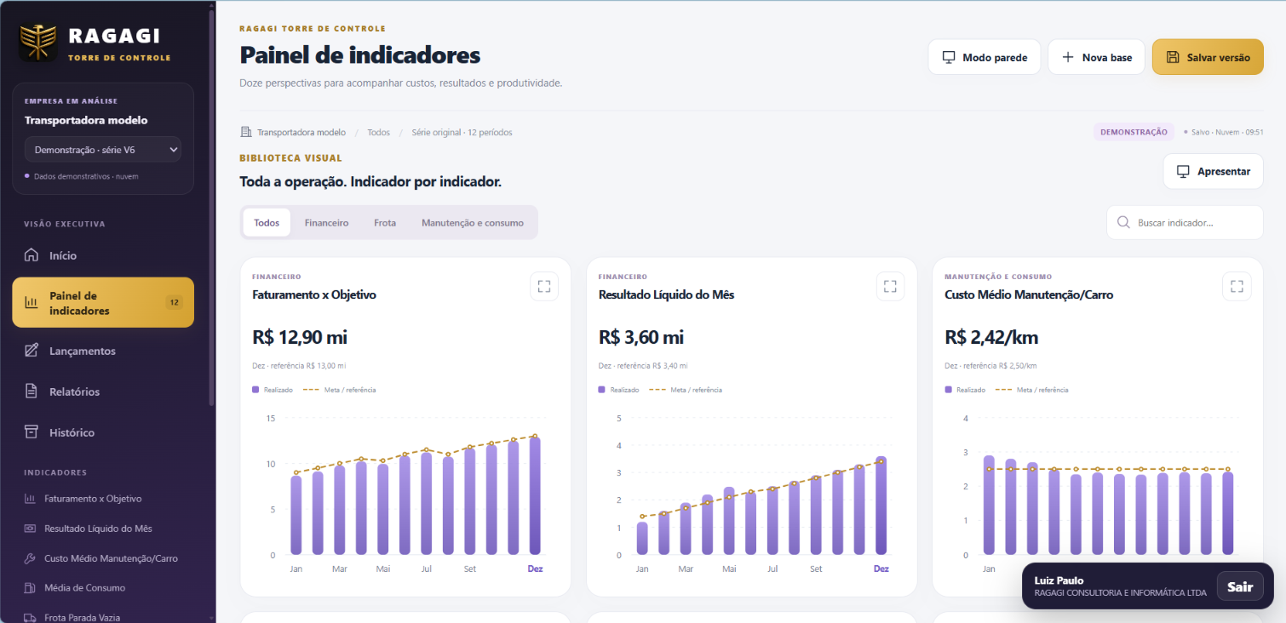
Task: Click the Luiz Paulo user name
Action: 1059,580
